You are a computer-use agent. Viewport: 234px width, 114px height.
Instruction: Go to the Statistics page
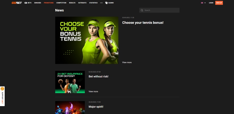coord(93,3)
